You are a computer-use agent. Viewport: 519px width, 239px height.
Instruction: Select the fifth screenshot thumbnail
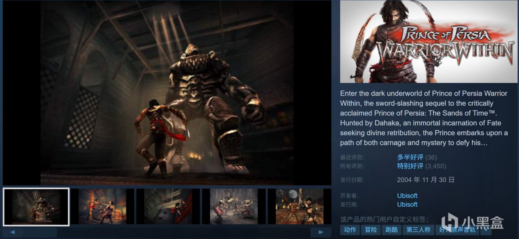[299, 207]
